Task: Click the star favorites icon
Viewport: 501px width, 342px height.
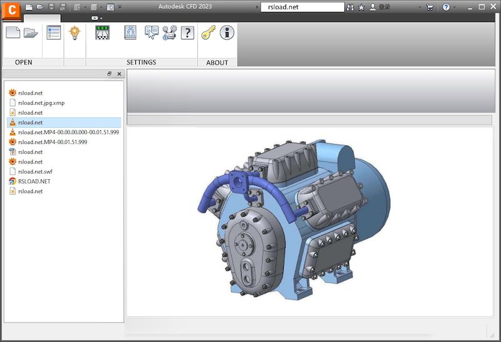Action: pos(361,7)
